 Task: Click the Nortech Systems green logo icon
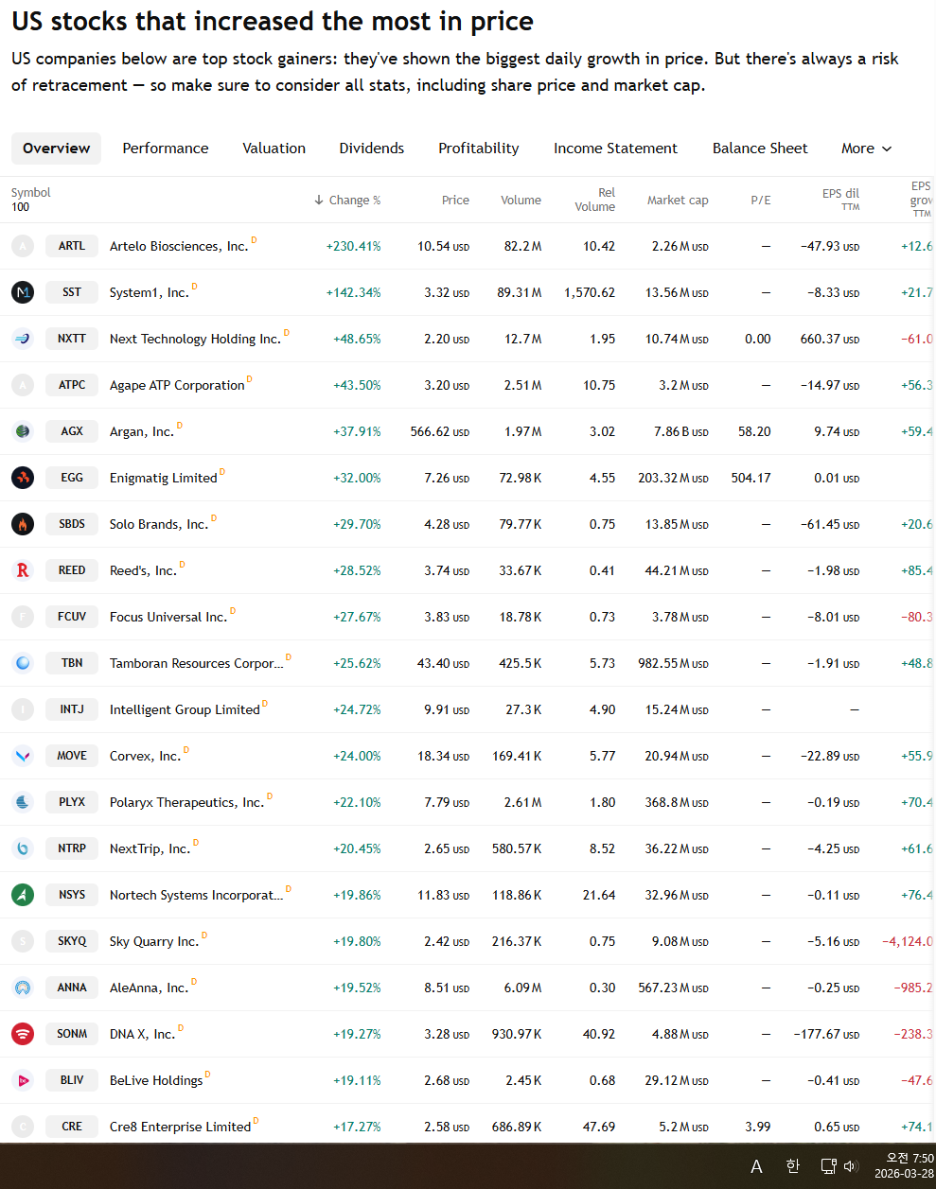coord(23,895)
